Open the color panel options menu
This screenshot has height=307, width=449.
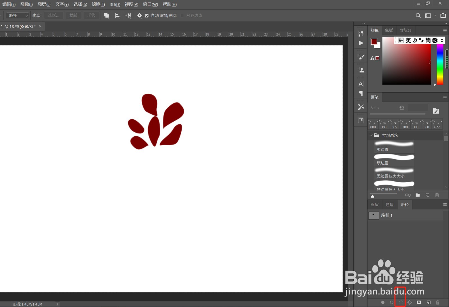[x=445, y=30]
